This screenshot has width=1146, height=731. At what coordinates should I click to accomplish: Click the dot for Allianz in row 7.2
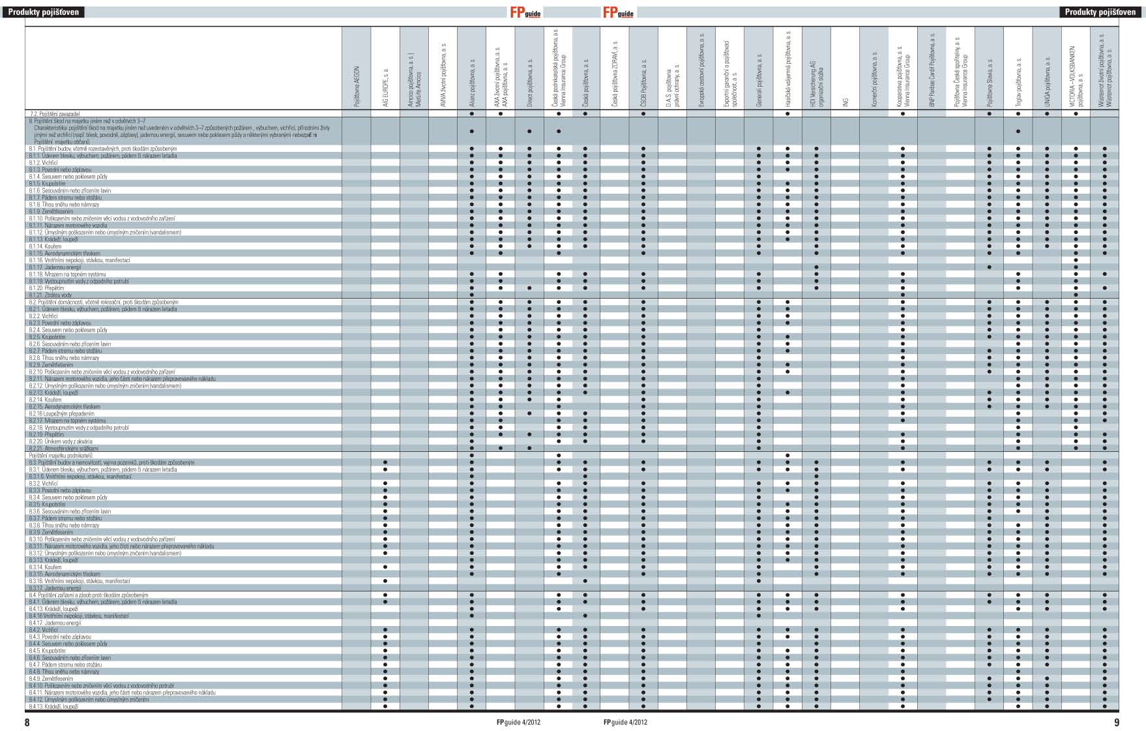tap(471, 114)
